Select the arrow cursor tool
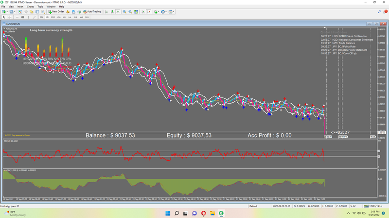Screen dimensions: 389x218 4,17
